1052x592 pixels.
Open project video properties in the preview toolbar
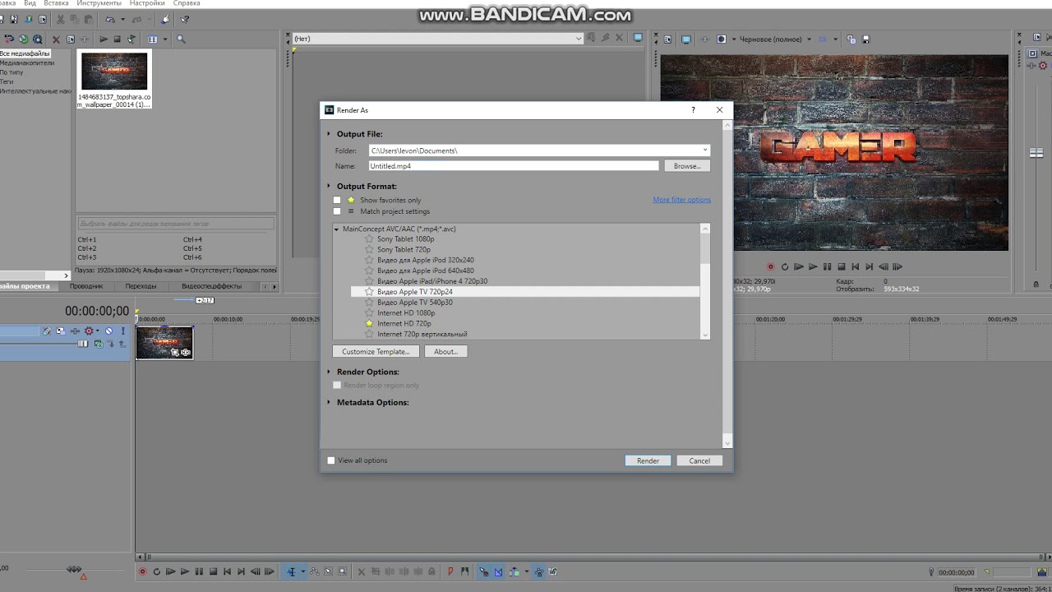[667, 39]
